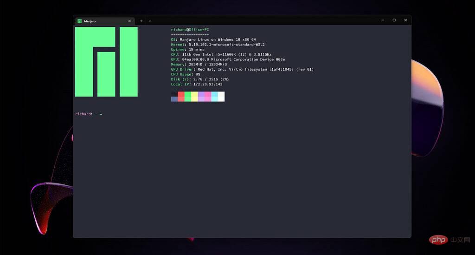The image size is (475, 255).
Task: Close the terminal window
Action: pyautogui.click(x=405, y=20)
